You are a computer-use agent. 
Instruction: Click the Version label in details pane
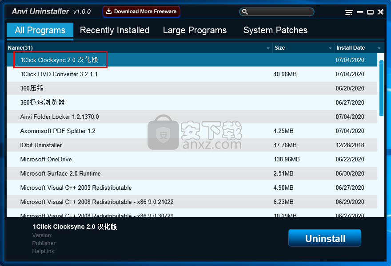tap(42, 235)
